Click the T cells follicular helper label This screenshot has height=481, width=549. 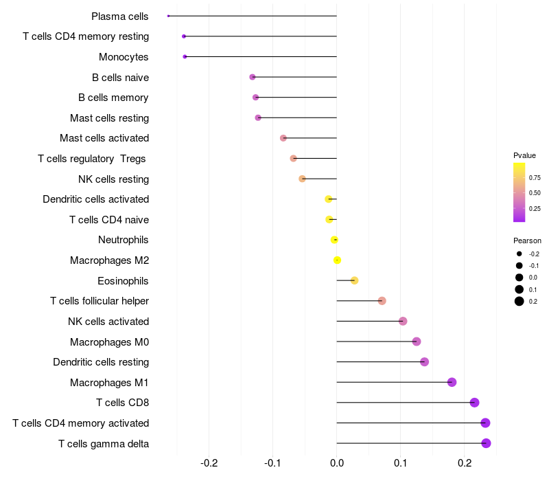coord(100,301)
